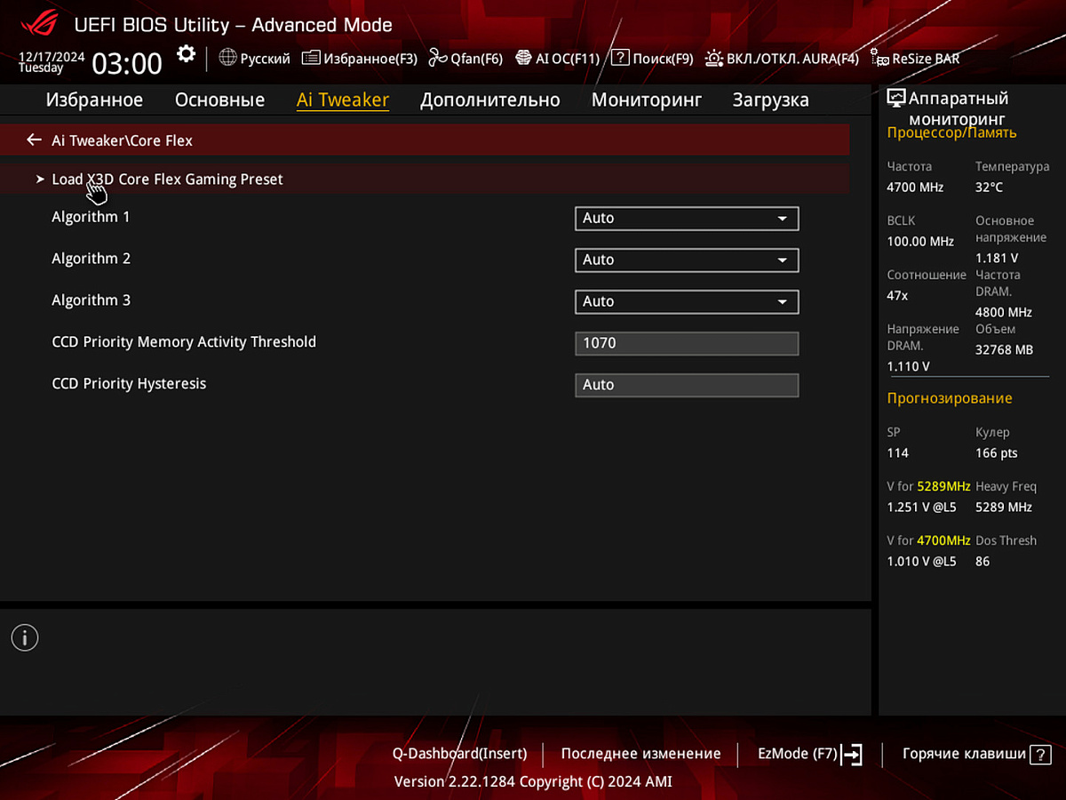Click Q-Dashboard(Insert) button
Viewport: 1066px width, 800px height.
click(459, 754)
